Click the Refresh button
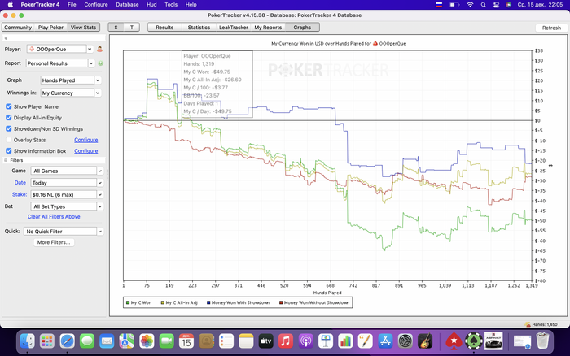The height and width of the screenshot is (356, 570). (x=551, y=28)
